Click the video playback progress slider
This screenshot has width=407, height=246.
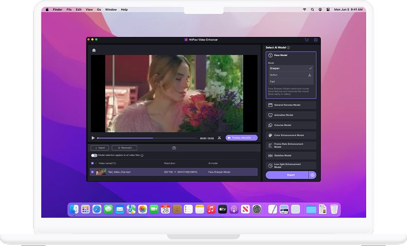146,138
